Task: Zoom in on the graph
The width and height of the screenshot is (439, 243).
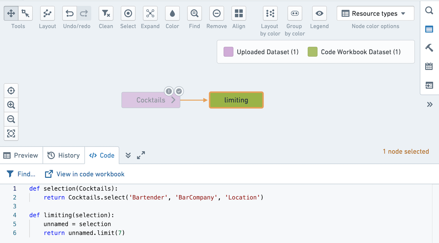Action: click(x=11, y=105)
